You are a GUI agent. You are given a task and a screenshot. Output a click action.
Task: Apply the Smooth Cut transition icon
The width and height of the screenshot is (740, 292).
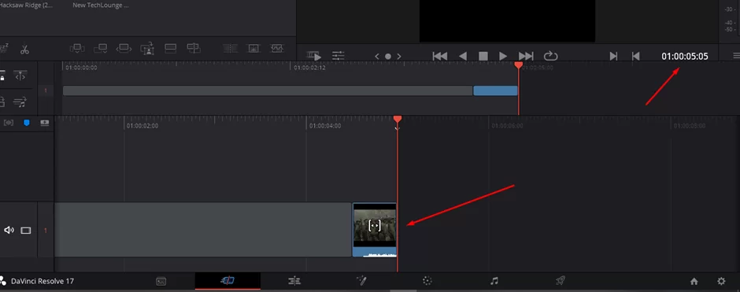coord(276,48)
